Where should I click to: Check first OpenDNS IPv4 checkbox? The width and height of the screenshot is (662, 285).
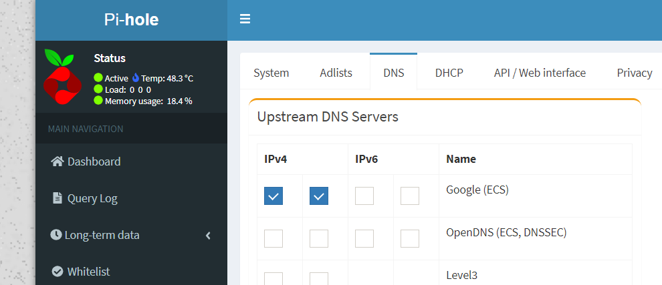(x=273, y=239)
